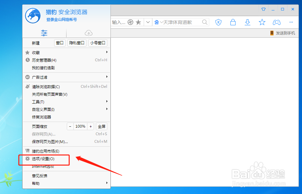Click the 猎豹 安全浏览器 title text
This screenshot has height=194, width=302.
click(x=66, y=12)
